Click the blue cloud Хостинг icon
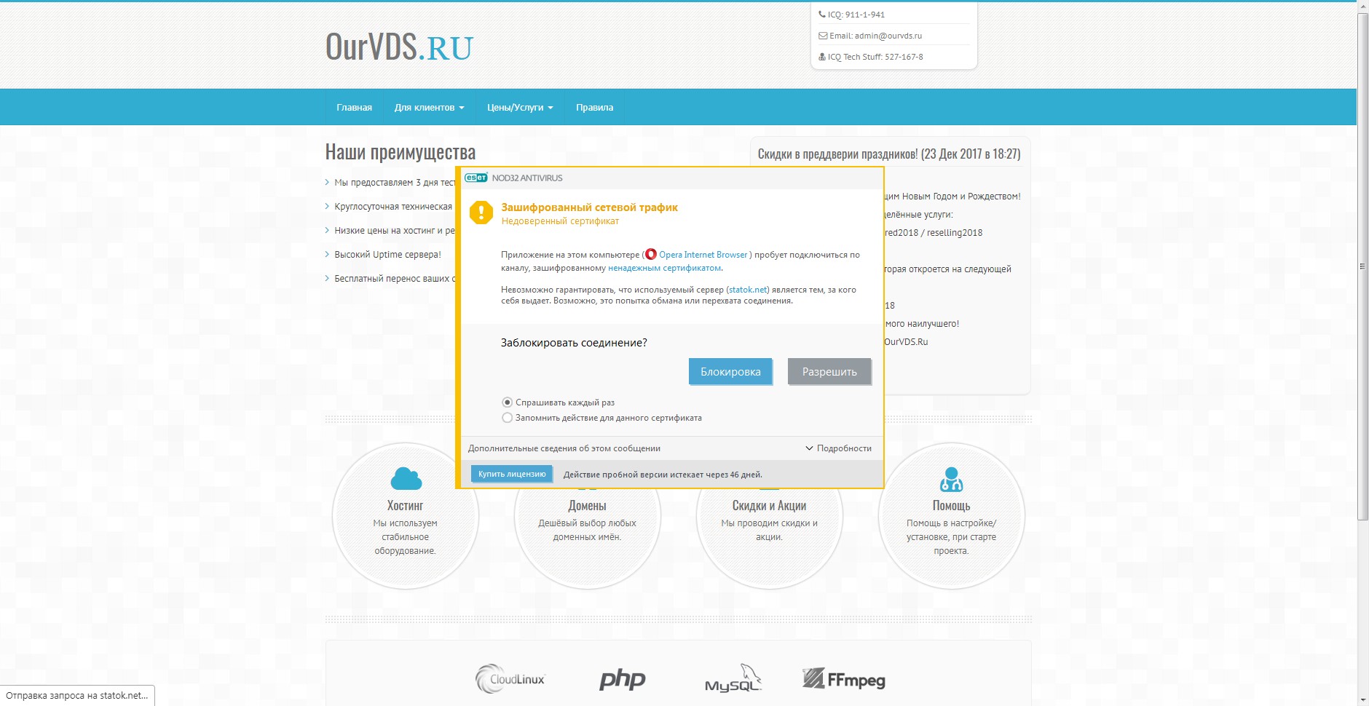 coord(406,479)
